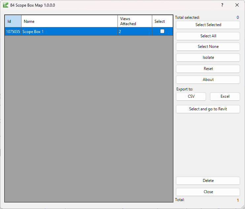Screen dimensions: 245x209
Task: Tick the Select checkbox for Scope Box 1
Action: click(x=162, y=31)
